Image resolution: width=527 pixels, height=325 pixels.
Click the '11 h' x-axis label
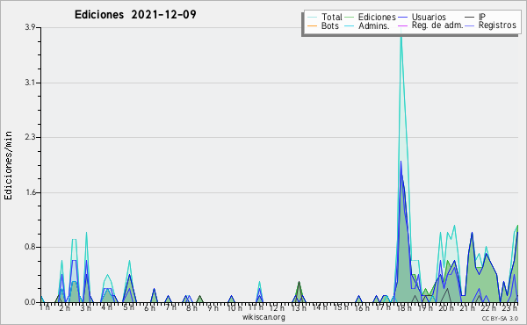(x=256, y=307)
